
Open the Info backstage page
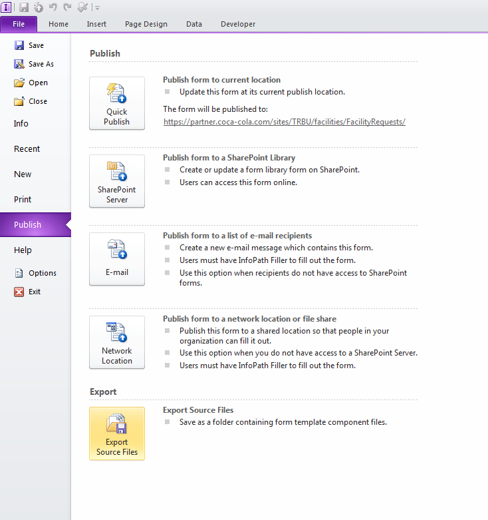coord(35,124)
